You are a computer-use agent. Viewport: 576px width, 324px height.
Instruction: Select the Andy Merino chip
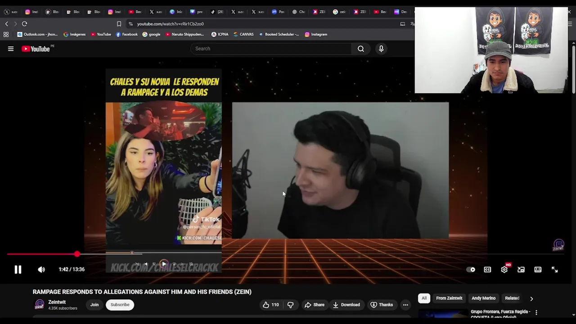pyautogui.click(x=483, y=298)
